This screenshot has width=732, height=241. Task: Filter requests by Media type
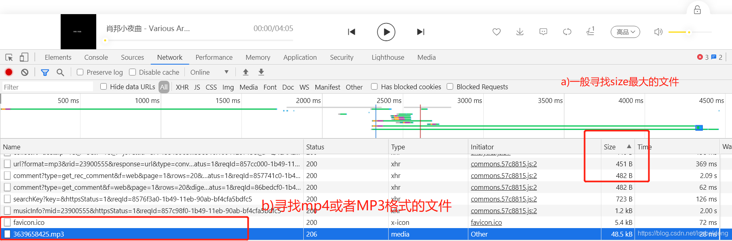(x=248, y=87)
